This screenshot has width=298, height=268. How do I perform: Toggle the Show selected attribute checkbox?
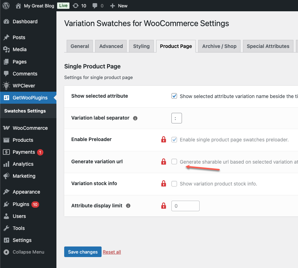tap(174, 96)
